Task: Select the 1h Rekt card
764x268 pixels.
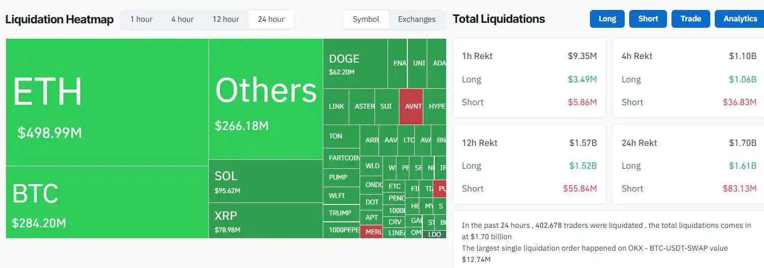Action: pyautogui.click(x=529, y=78)
